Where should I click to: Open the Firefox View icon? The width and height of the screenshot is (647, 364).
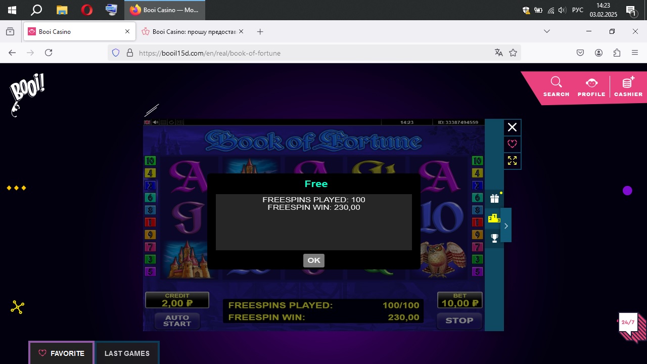click(10, 31)
